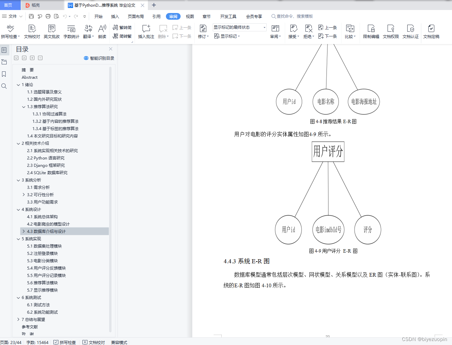Image resolution: width=452 pixels, height=345 pixels.
Task: Click the word count 字数: 15464
Action: pos(37,342)
